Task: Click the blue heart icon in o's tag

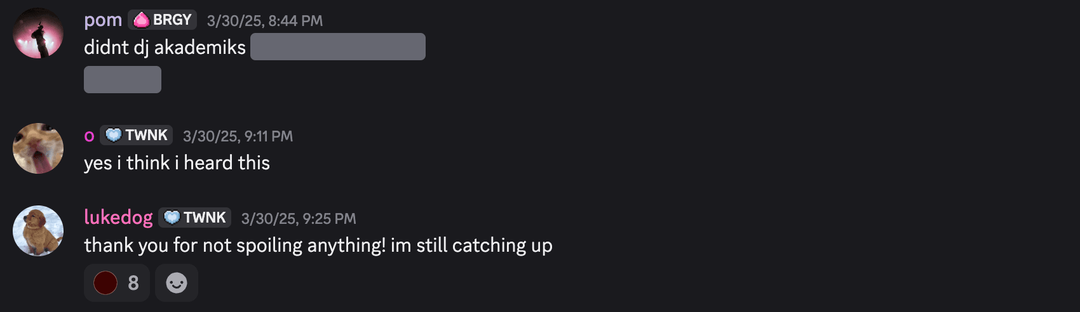Action: click(x=113, y=136)
